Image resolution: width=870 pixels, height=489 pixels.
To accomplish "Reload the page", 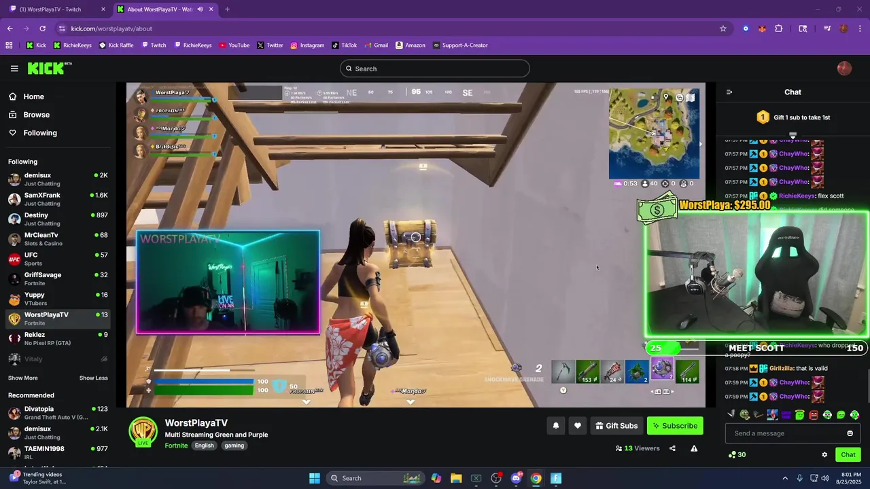I will tap(42, 29).
